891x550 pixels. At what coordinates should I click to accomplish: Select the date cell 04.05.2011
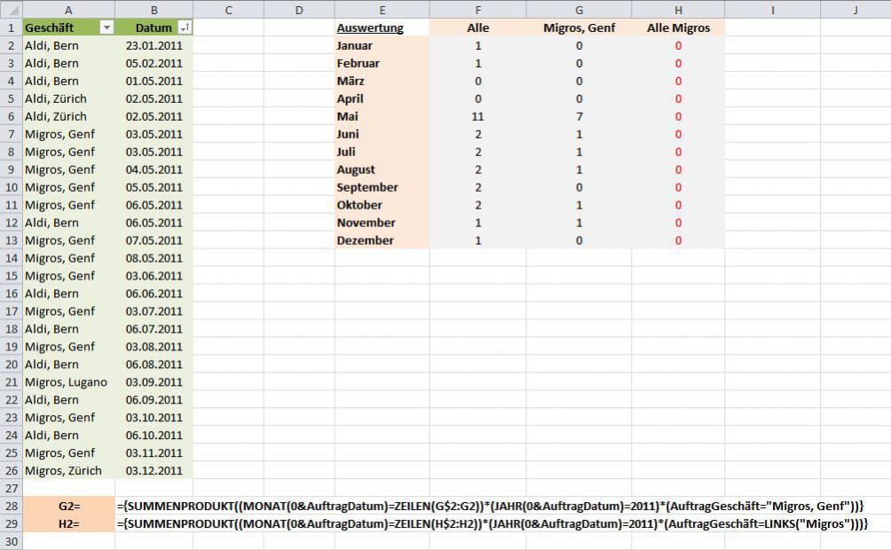154,169
